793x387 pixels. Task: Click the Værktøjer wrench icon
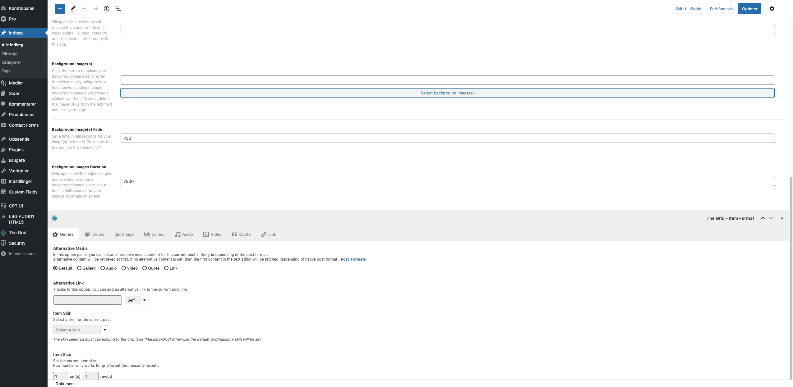(x=3, y=171)
